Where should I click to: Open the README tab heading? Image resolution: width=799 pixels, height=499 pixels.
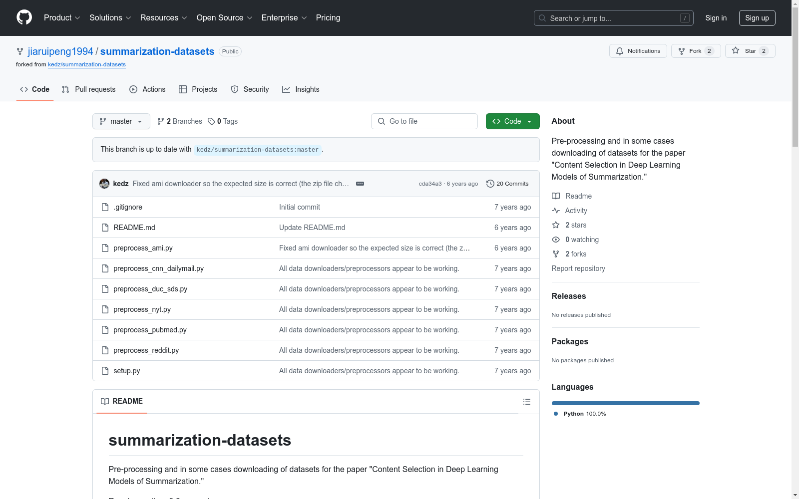[122, 401]
